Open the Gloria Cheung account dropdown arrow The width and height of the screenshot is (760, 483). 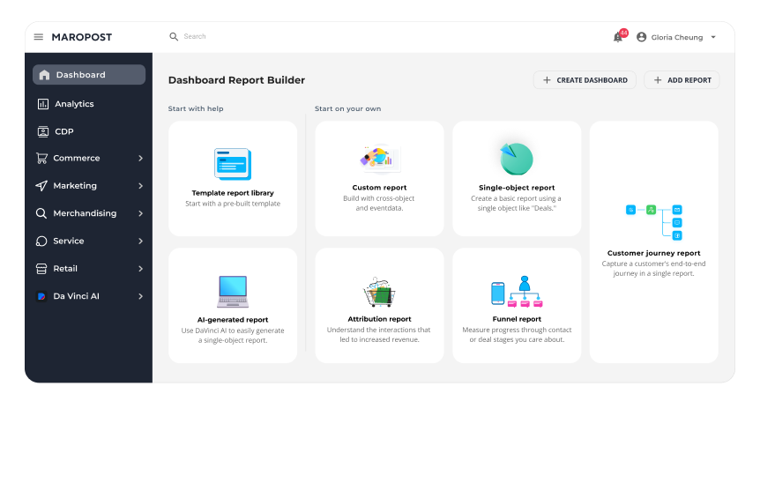712,37
